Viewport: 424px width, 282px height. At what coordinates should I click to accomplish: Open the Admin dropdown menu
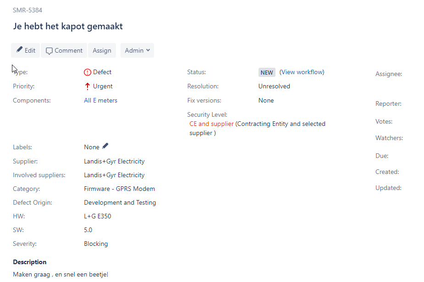pyautogui.click(x=137, y=50)
